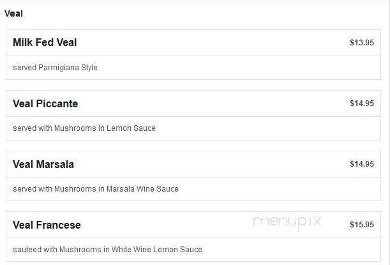Select the 'served Parmigiana Style' description
The image size is (390, 265).
click(x=55, y=68)
